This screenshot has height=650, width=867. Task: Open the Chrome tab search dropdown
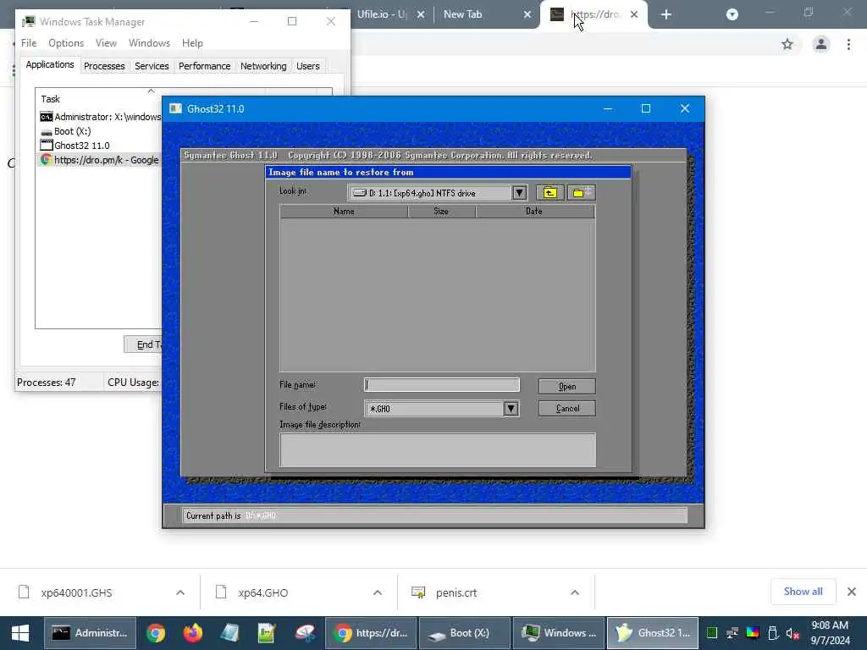point(732,14)
